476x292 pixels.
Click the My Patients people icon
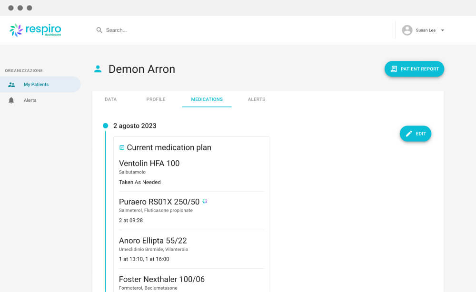[11, 85]
